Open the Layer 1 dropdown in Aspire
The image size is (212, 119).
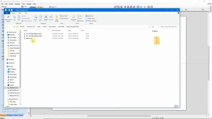(53, 7)
